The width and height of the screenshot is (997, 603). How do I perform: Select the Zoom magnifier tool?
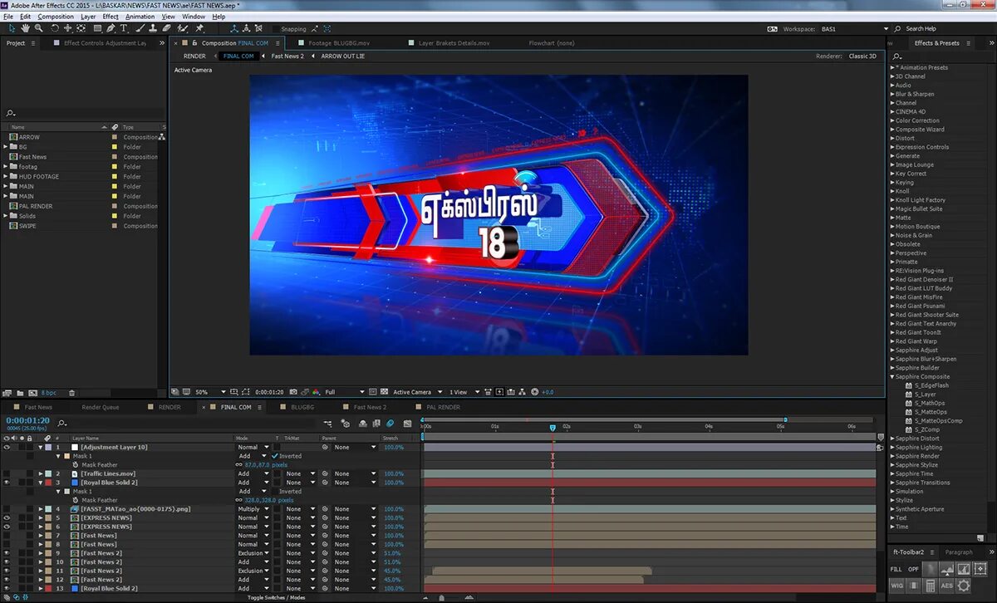pos(38,28)
